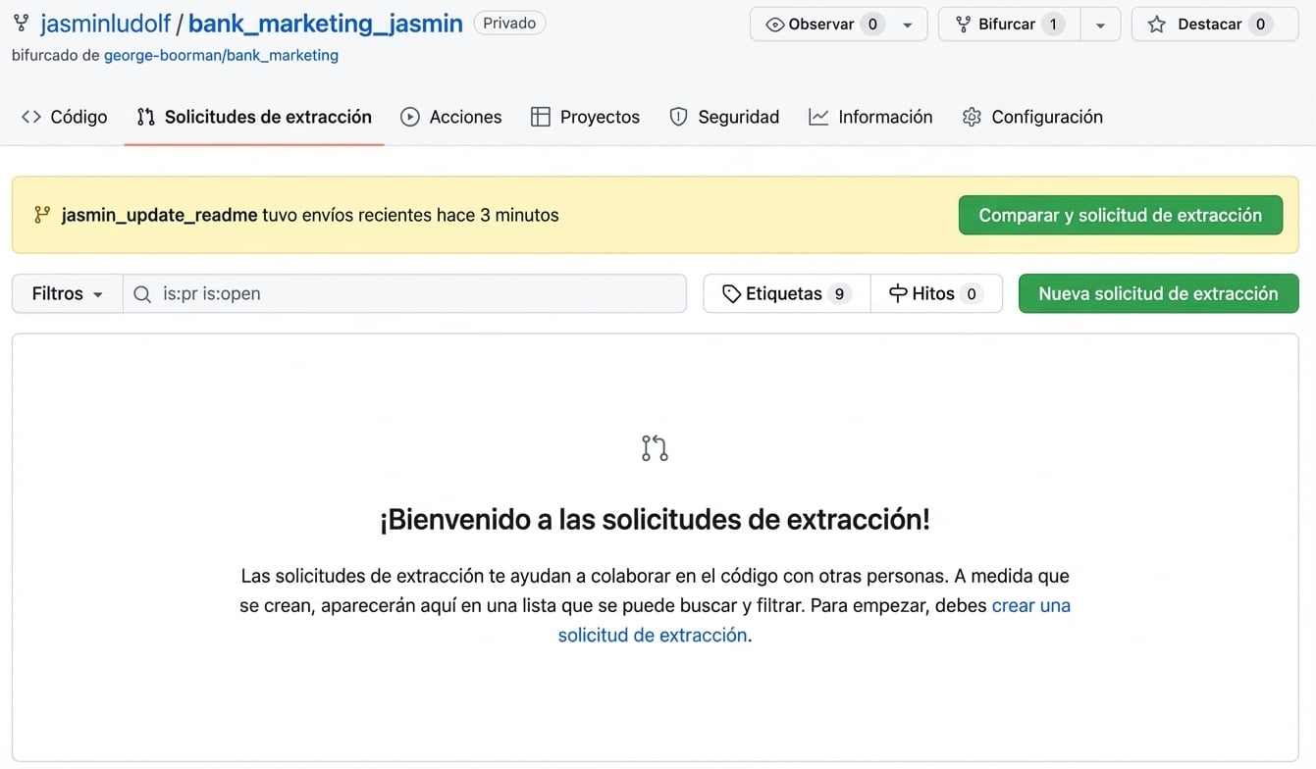
Task: Open the Configuración tab
Action: coord(1032,117)
